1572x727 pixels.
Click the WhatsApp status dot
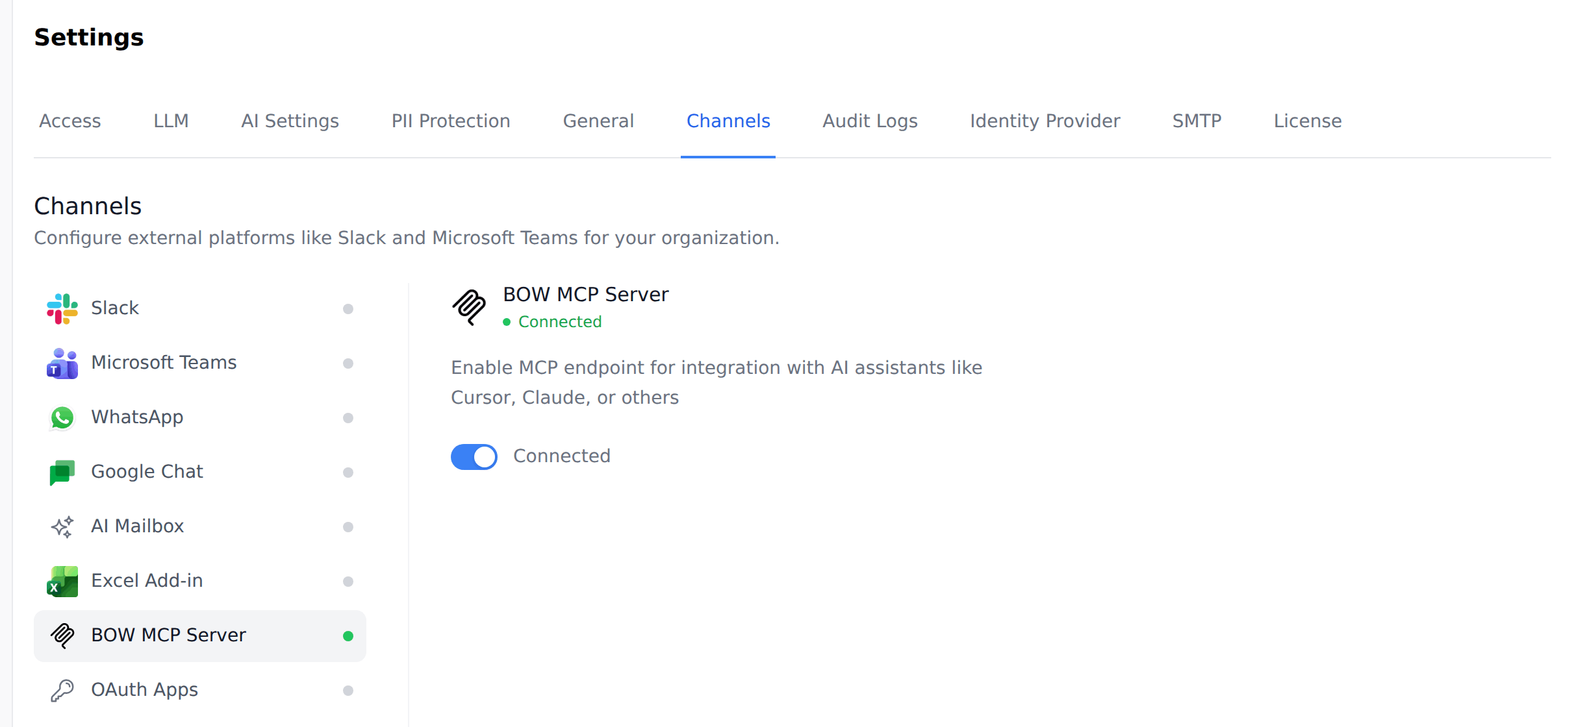point(348,418)
